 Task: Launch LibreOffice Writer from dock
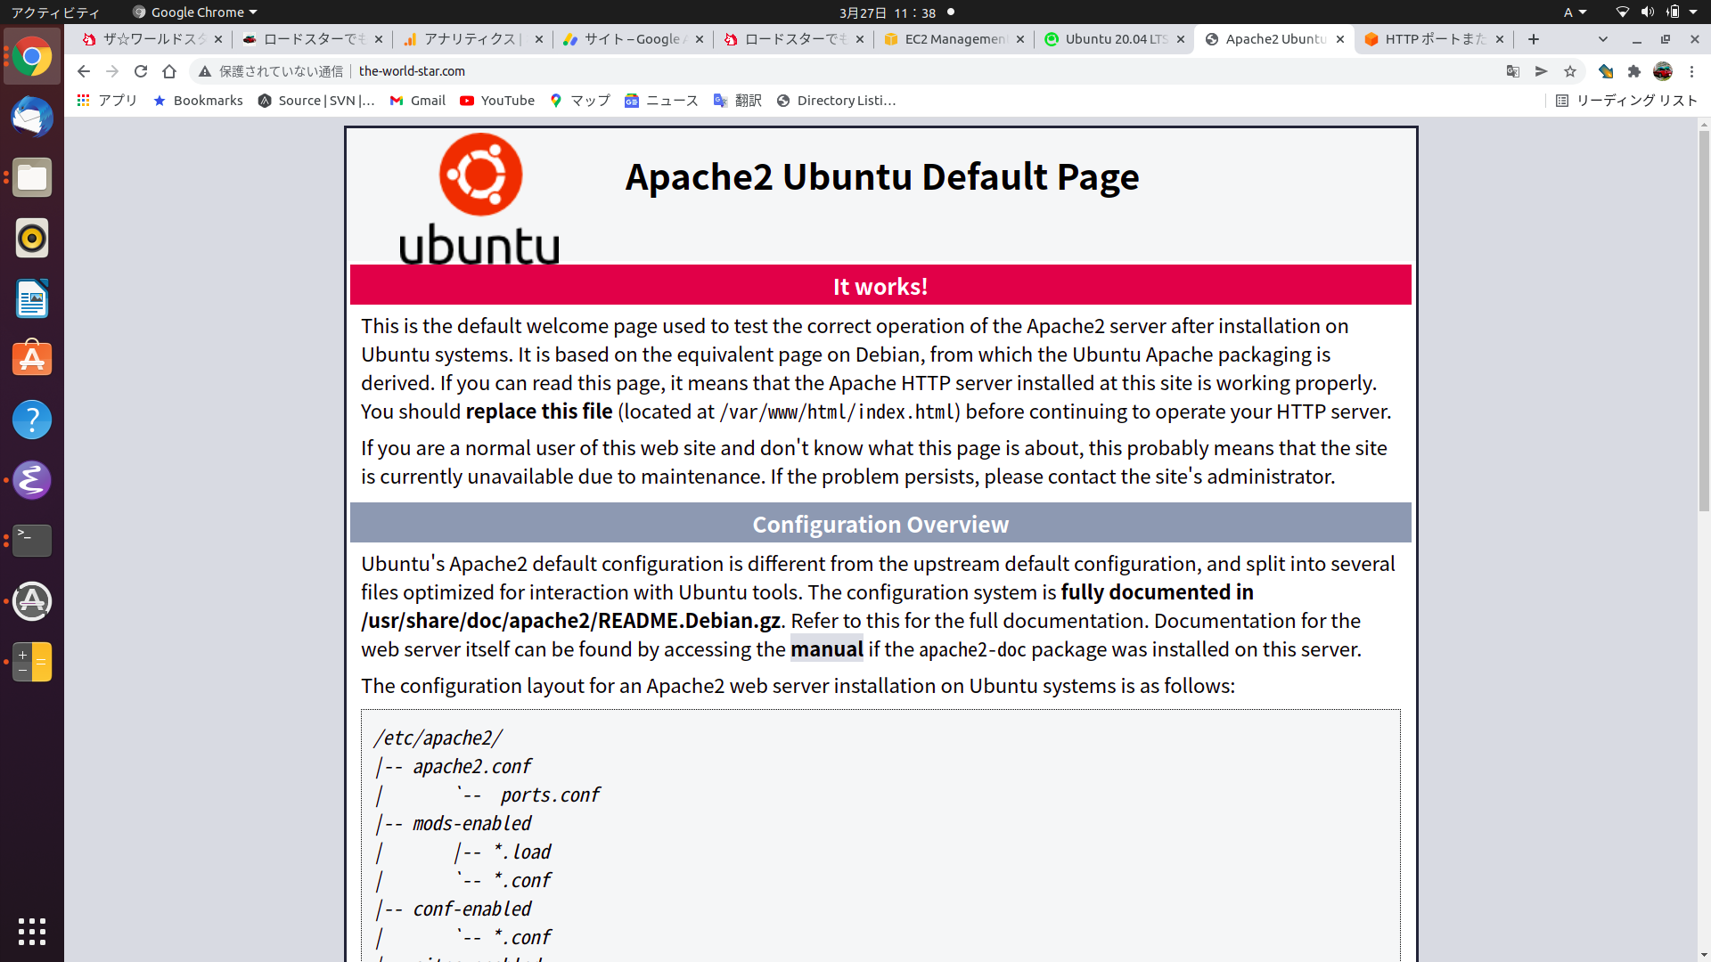[x=32, y=299]
